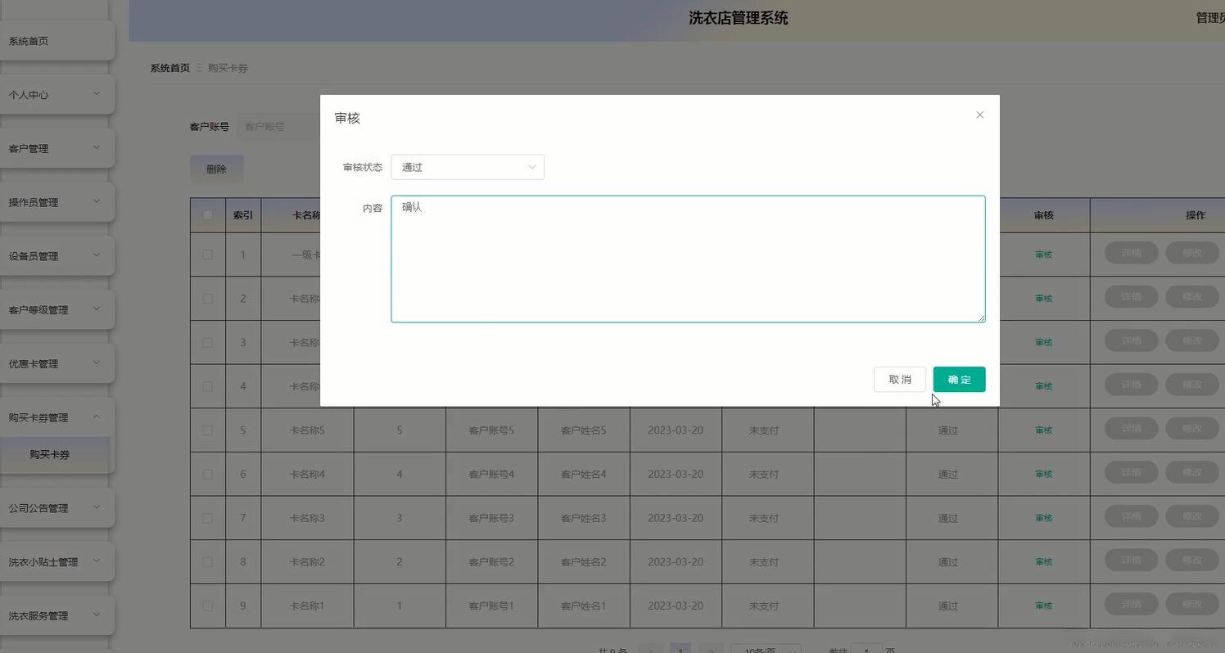Open the 10条/页 page size selector
Image resolution: width=1225 pixels, height=653 pixels.
pos(766,651)
